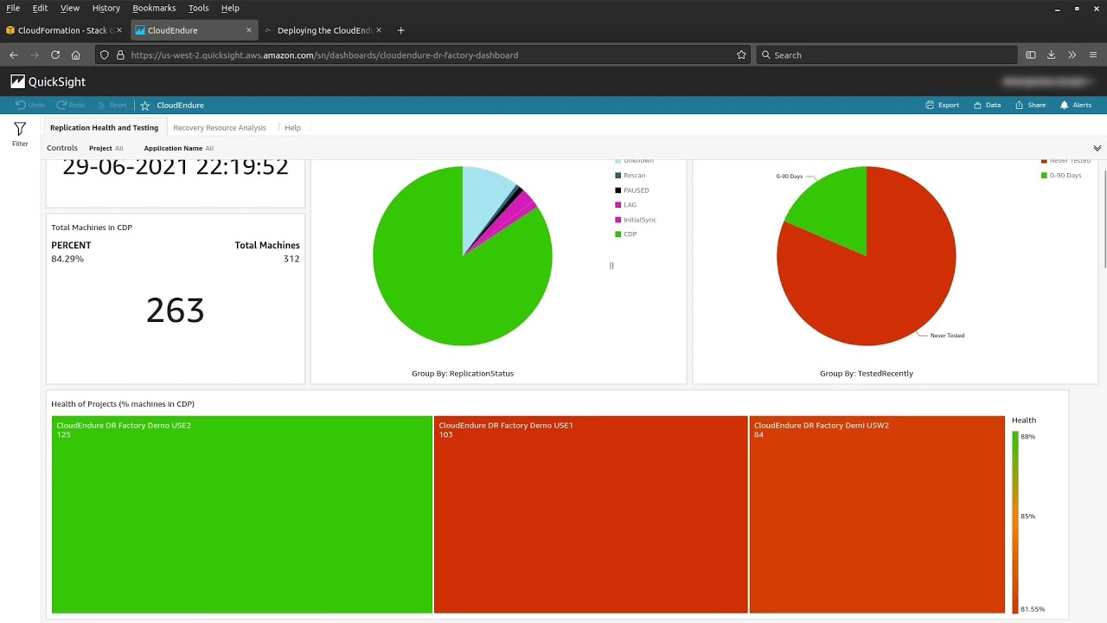Click CloudEndure DR Factory Demo USE1 tile

click(591, 515)
